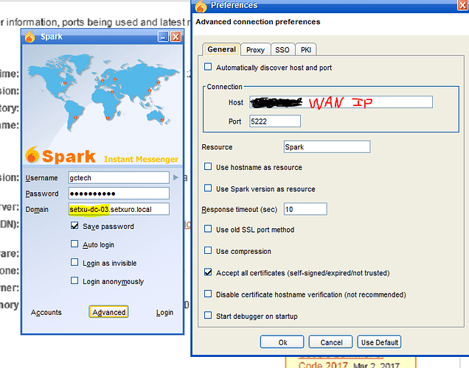
Task: Switch to the PKI tab
Action: click(x=306, y=50)
